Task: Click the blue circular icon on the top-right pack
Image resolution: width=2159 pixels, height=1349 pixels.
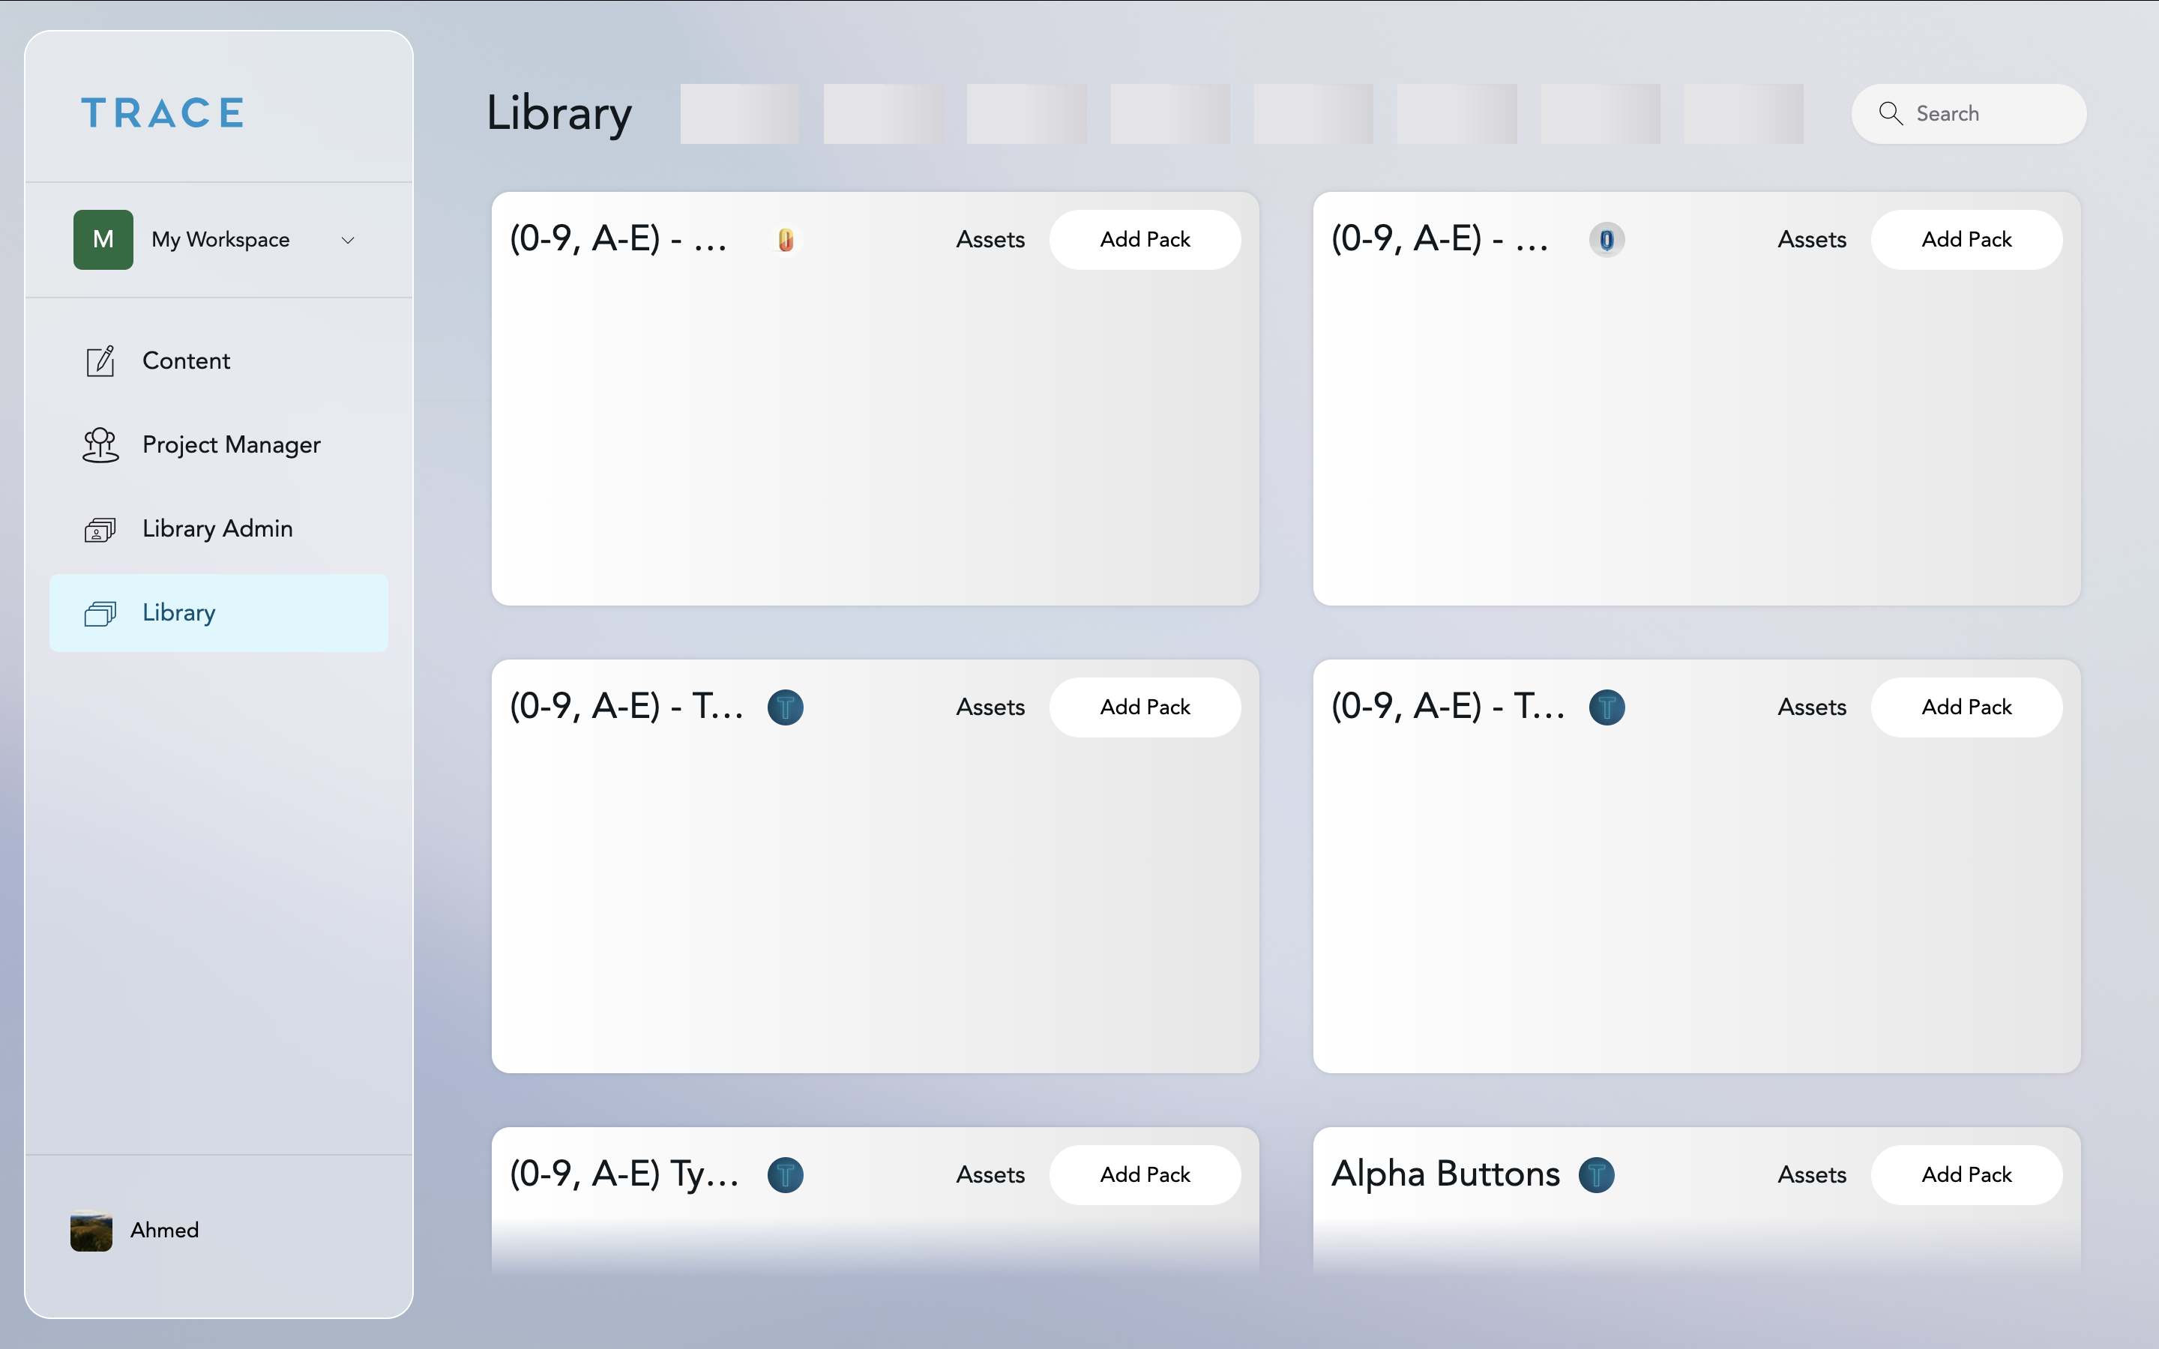Action: (1606, 239)
